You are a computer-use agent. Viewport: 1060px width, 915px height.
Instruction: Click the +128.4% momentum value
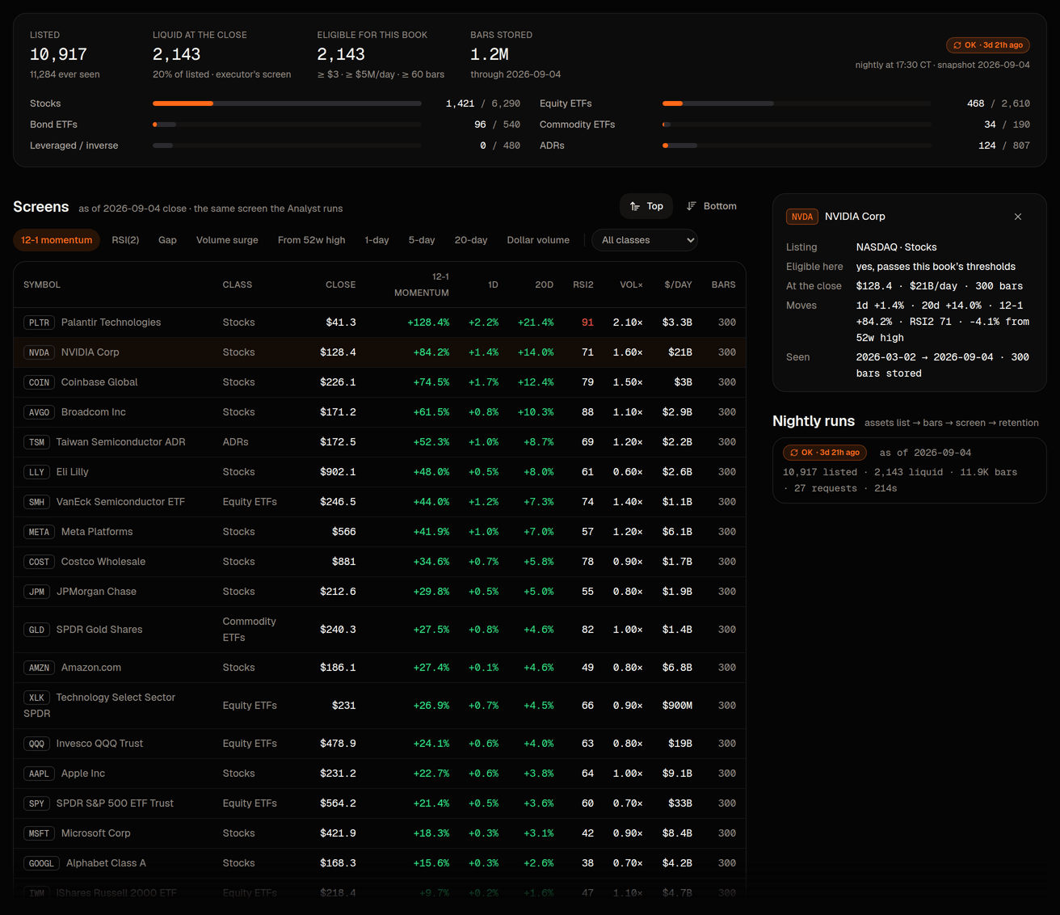(x=428, y=323)
